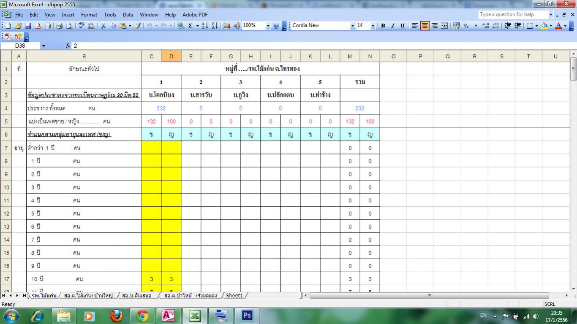Viewport: 577px width, 324px height.
Task: Run the ABC spelling check icon
Action: coord(82,26)
